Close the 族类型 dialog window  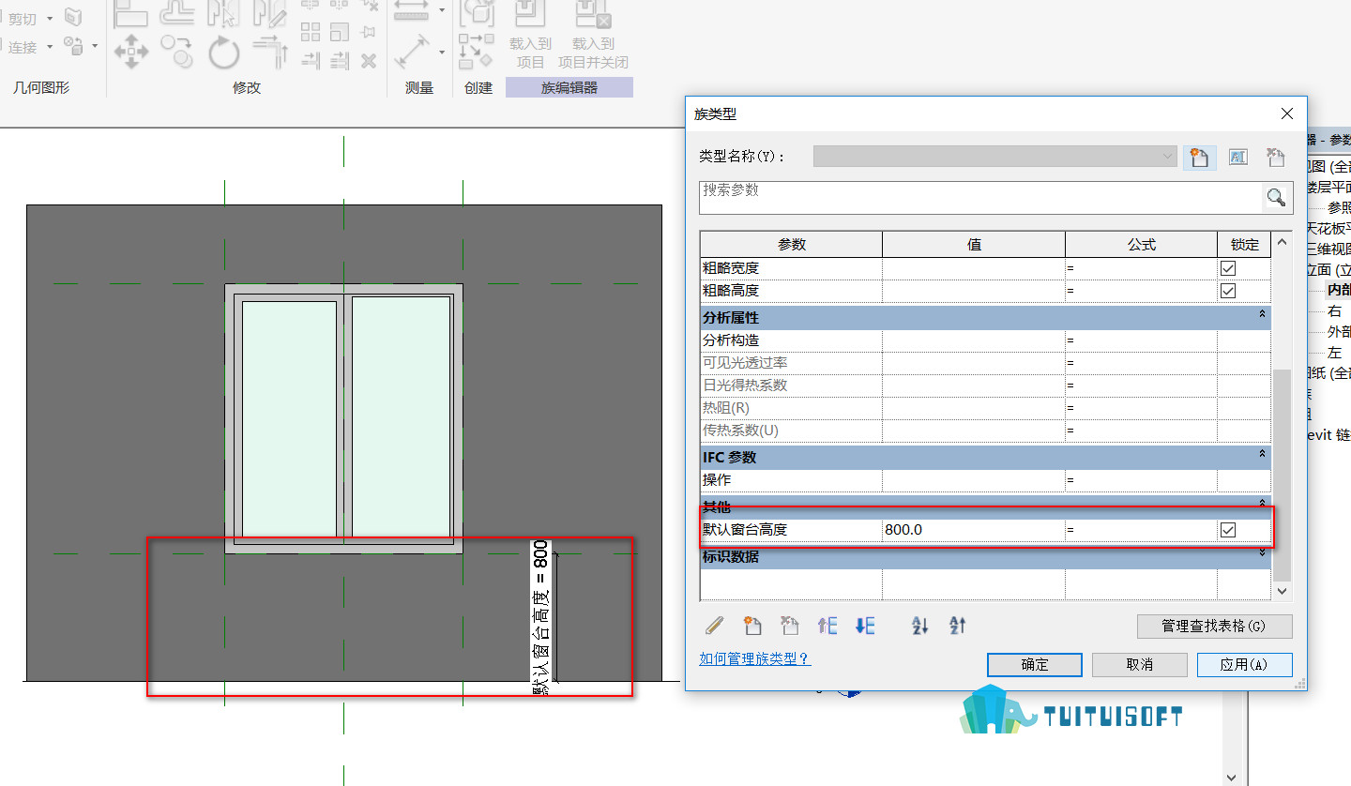(1287, 113)
